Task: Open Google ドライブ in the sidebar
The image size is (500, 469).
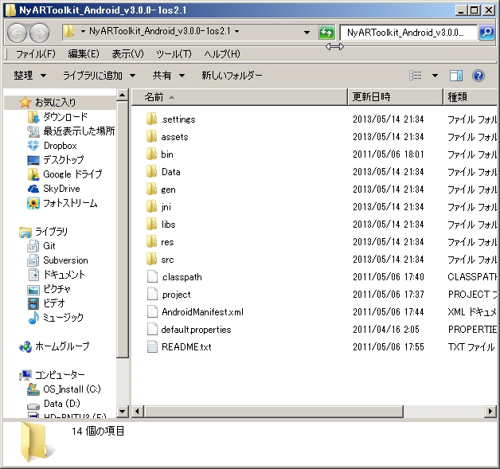Action: tap(64, 174)
